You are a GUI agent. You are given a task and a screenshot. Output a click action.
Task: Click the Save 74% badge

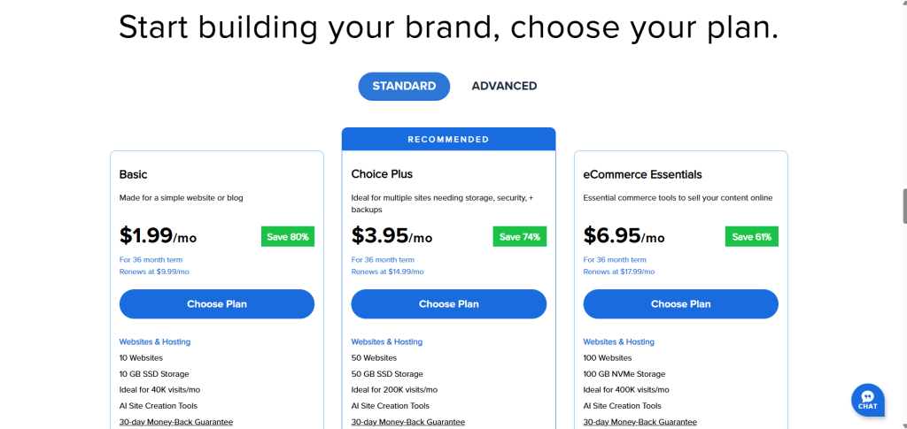tap(520, 237)
